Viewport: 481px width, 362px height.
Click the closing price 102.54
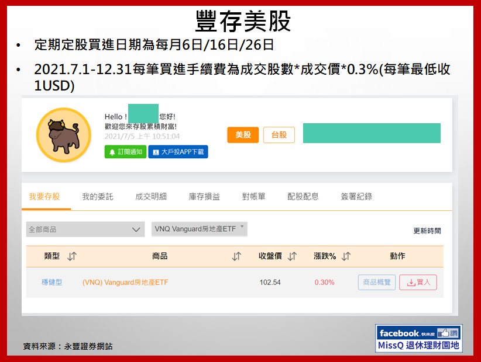coord(270,283)
